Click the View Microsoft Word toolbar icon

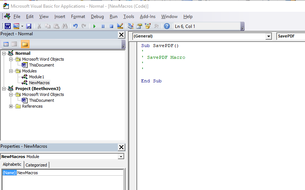point(8,26)
